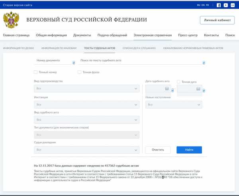Follow the Старая версия сайта link
239x196 pixels.
(18, 5)
